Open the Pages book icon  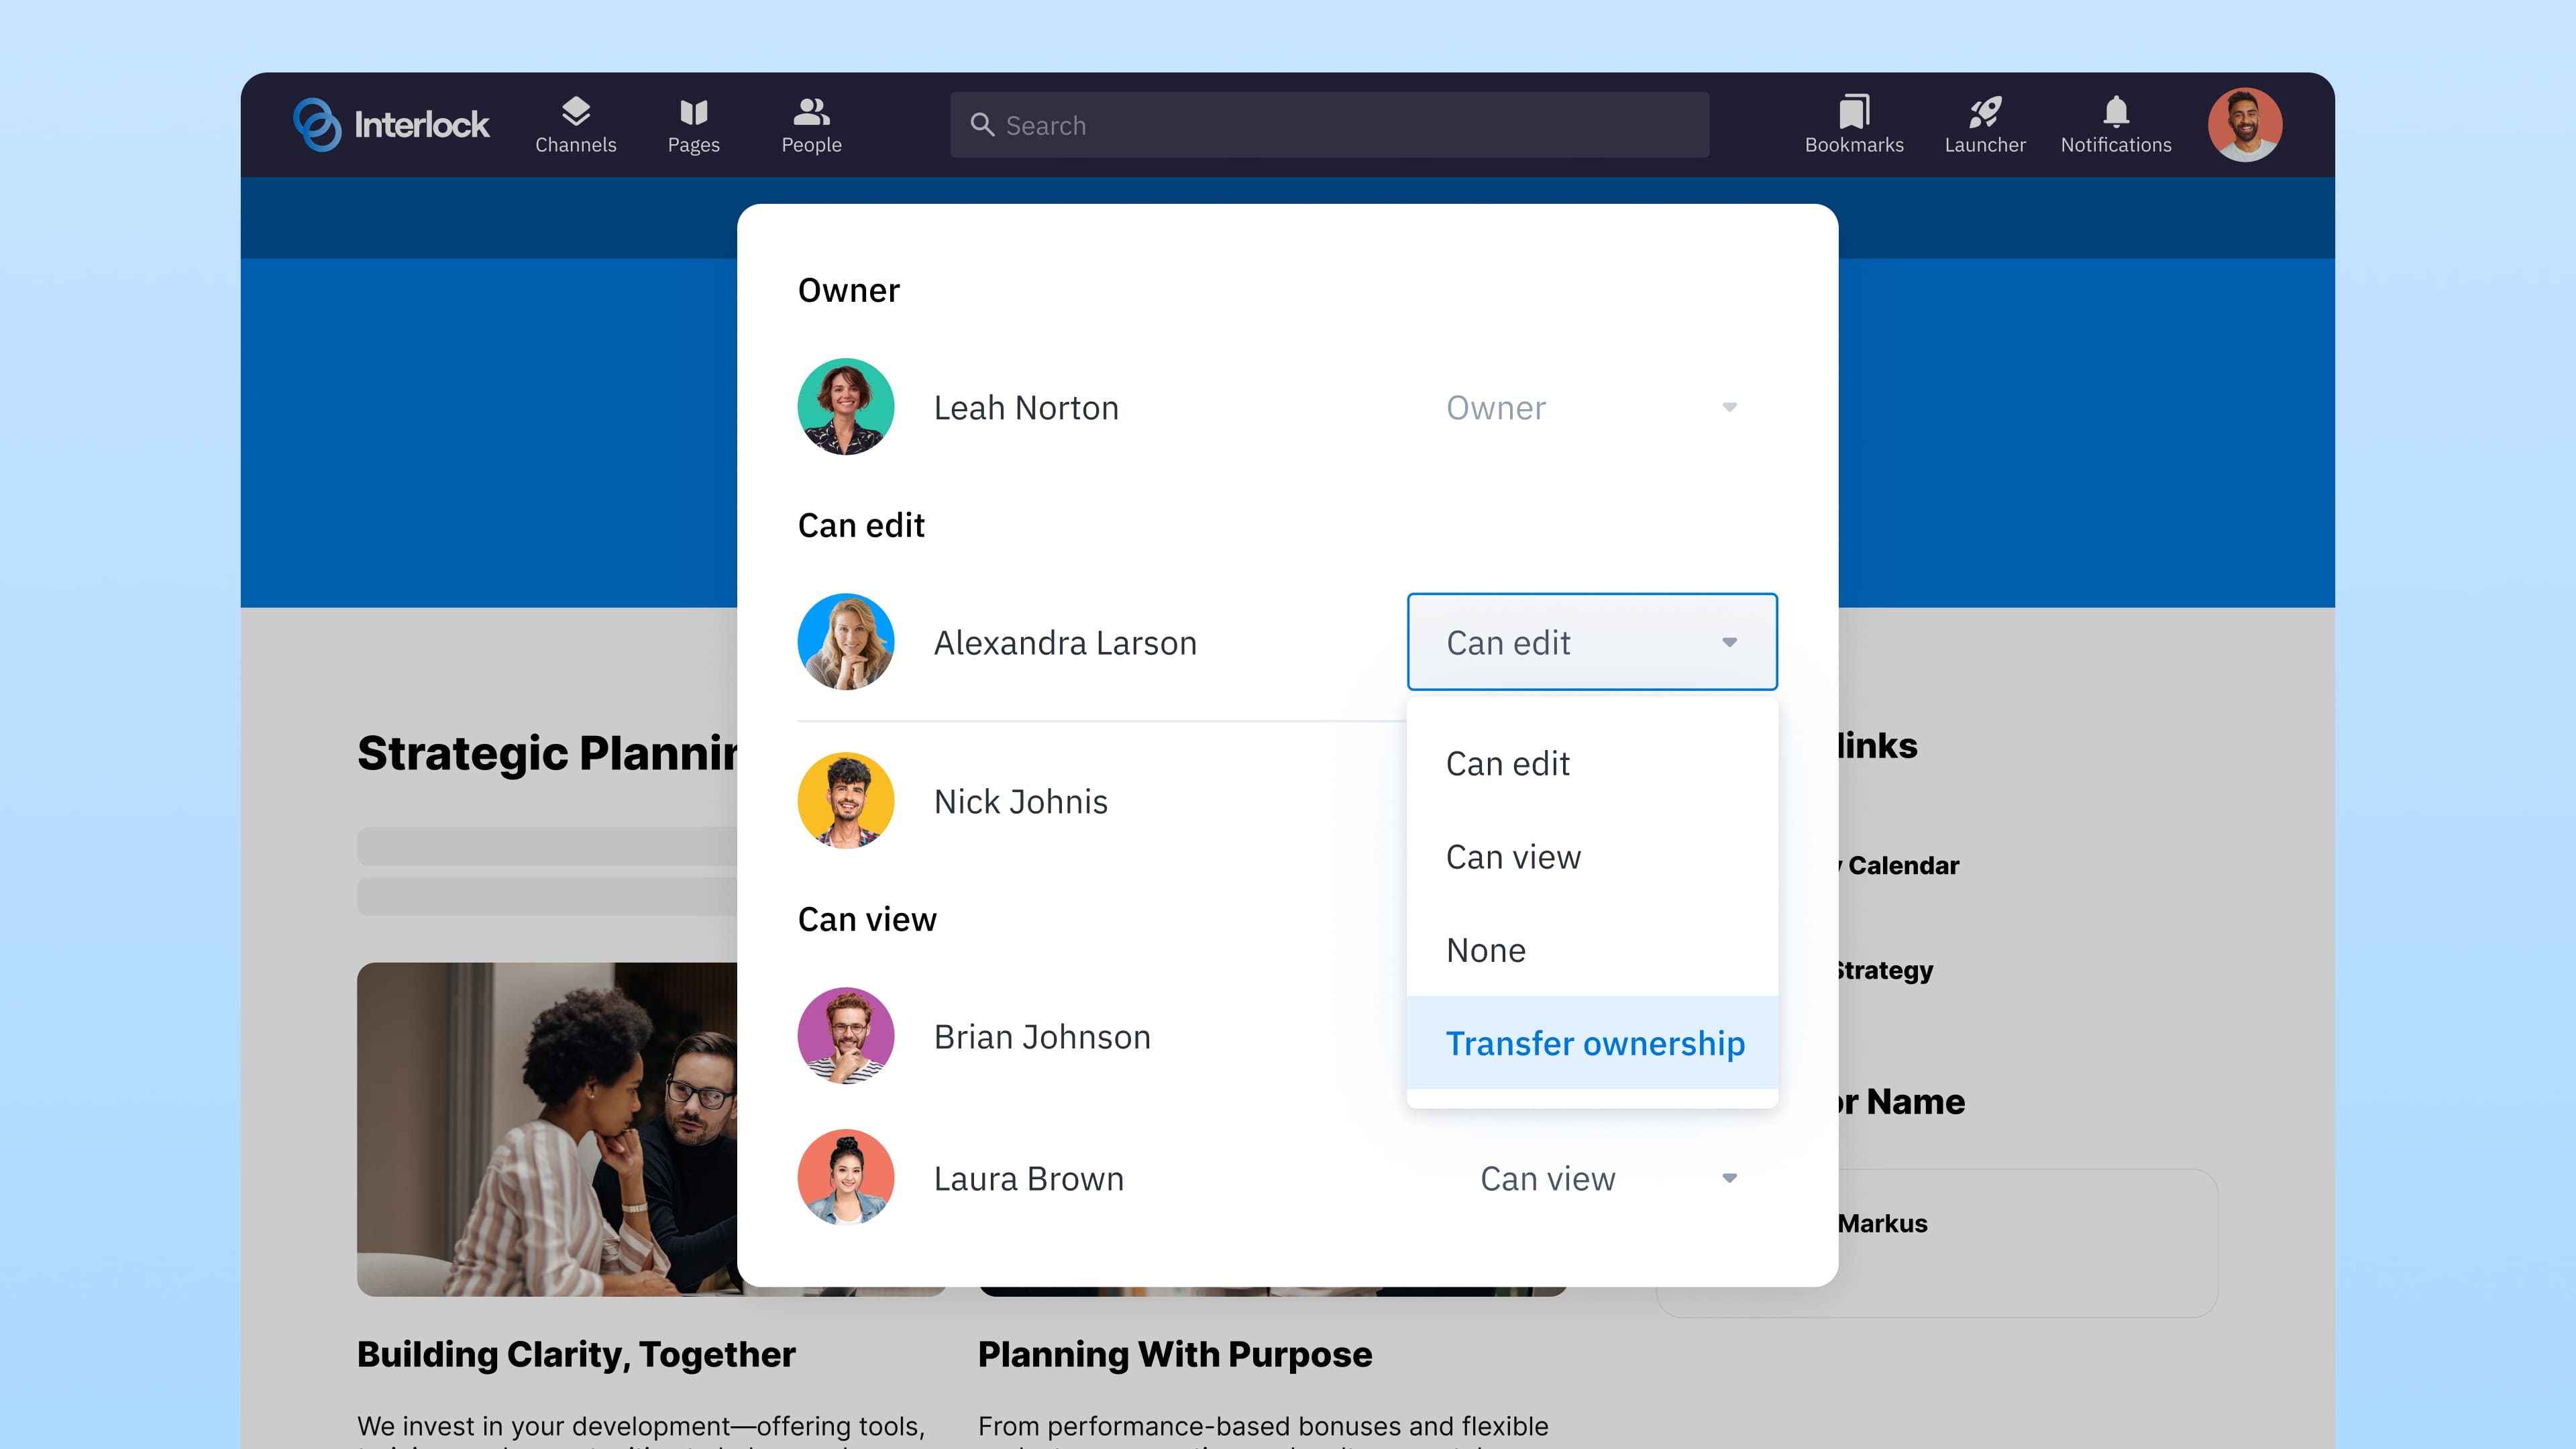click(693, 111)
